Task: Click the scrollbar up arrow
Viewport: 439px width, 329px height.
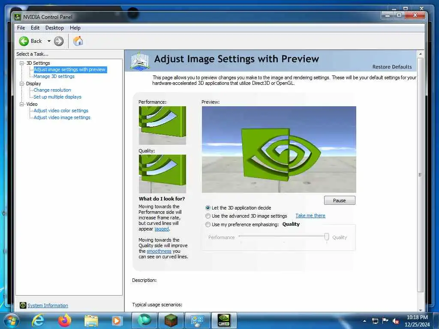Action: coord(420,54)
